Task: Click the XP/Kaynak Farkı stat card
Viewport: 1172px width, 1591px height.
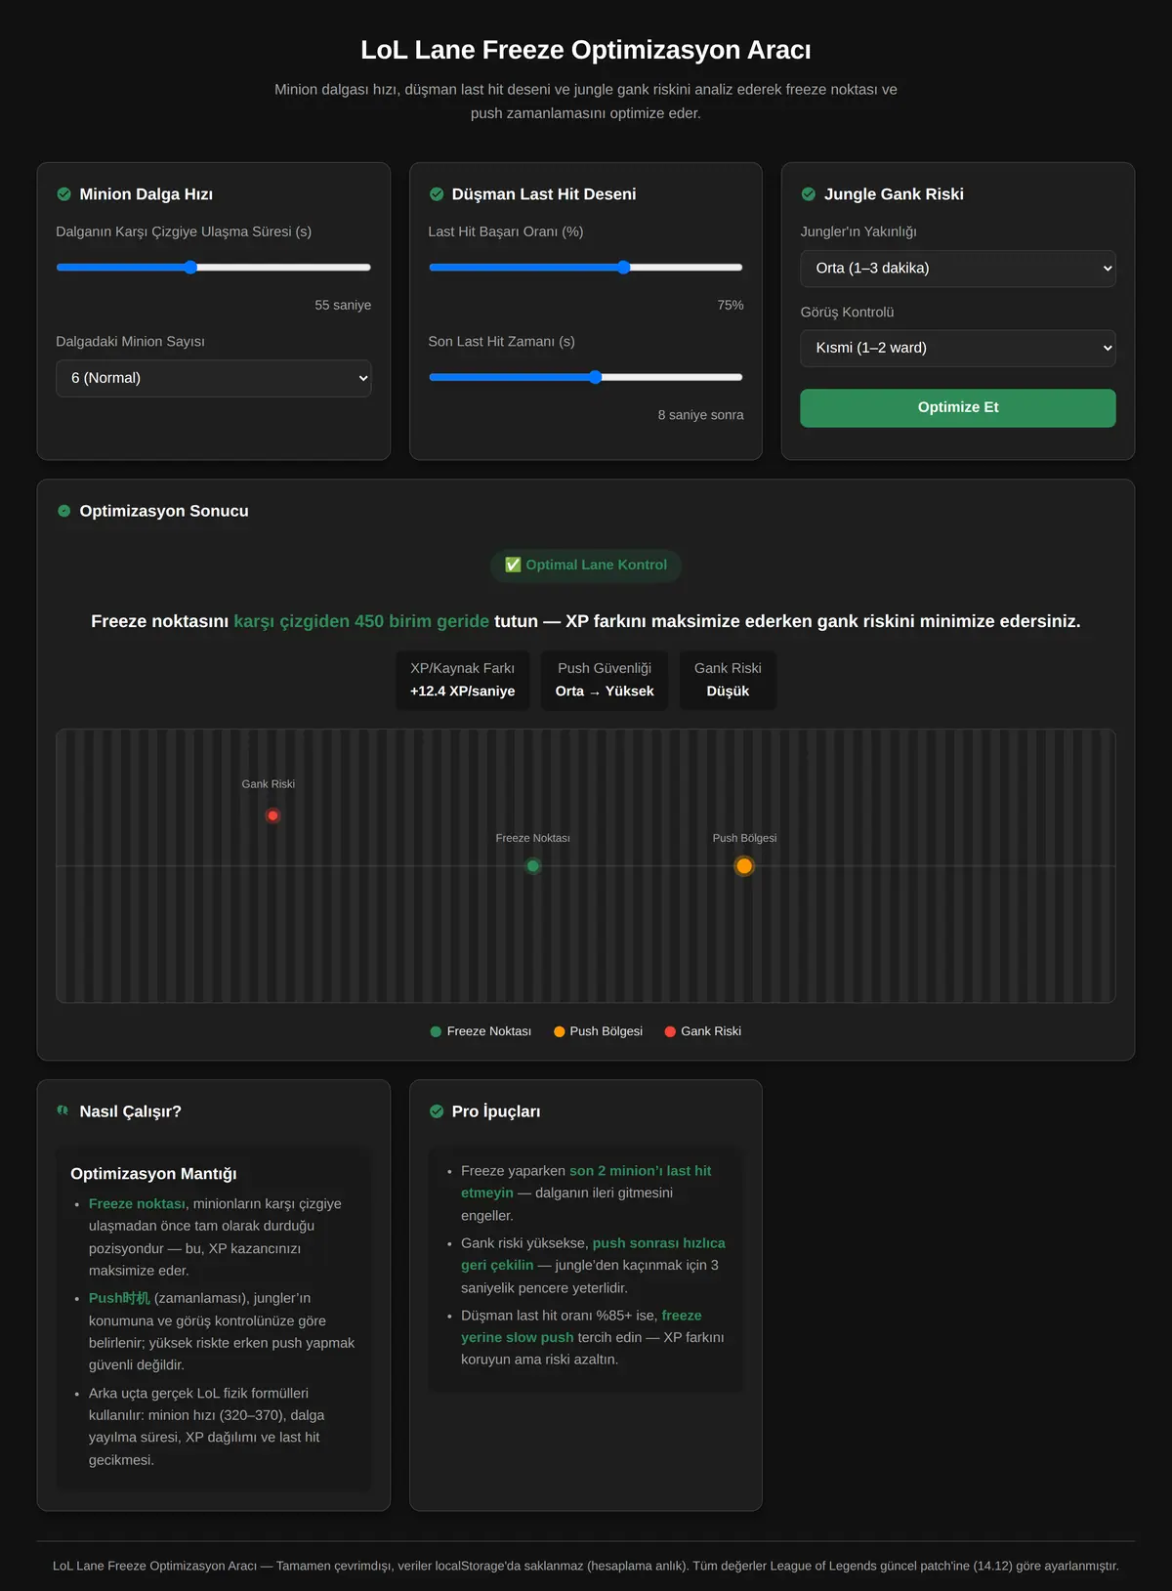Action: click(x=463, y=680)
